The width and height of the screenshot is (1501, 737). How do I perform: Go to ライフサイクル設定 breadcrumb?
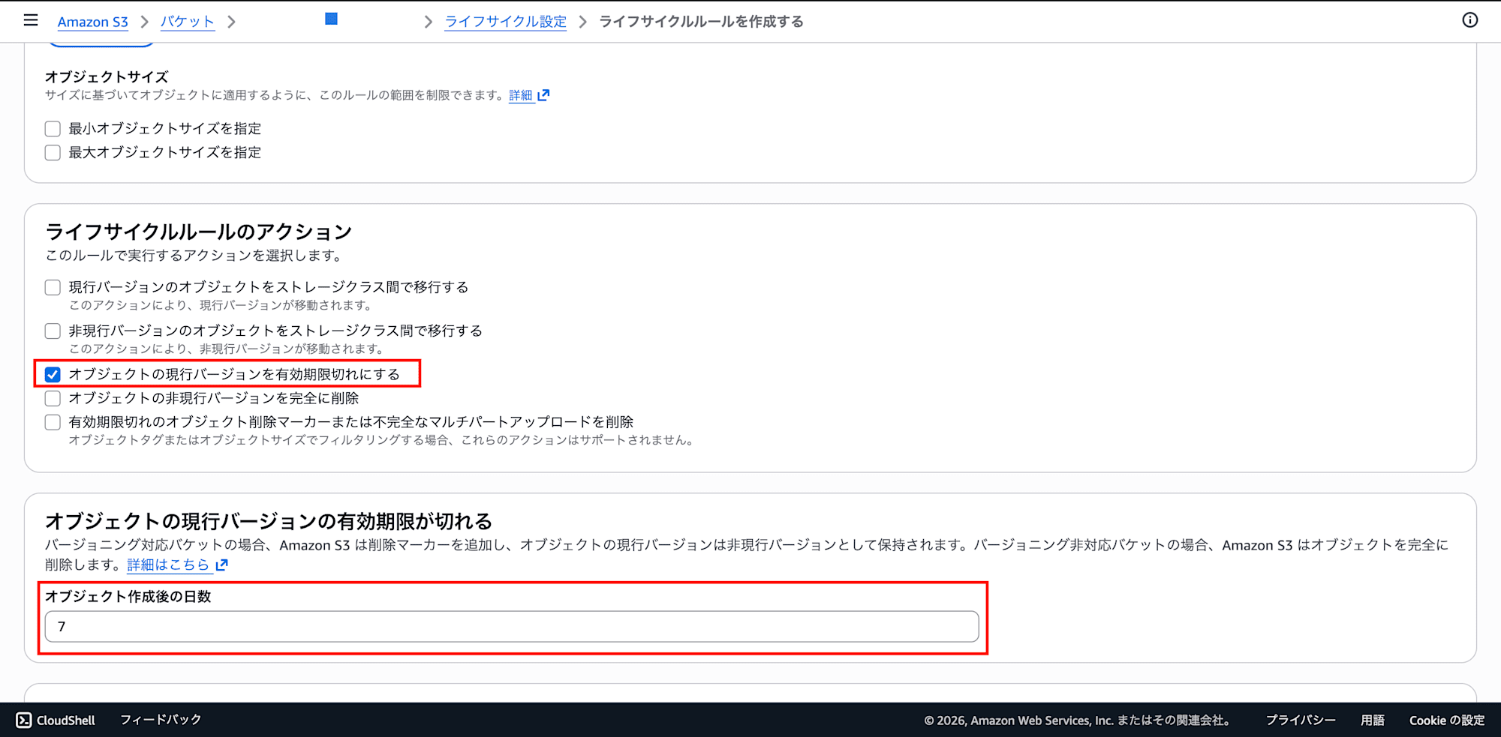click(x=506, y=22)
